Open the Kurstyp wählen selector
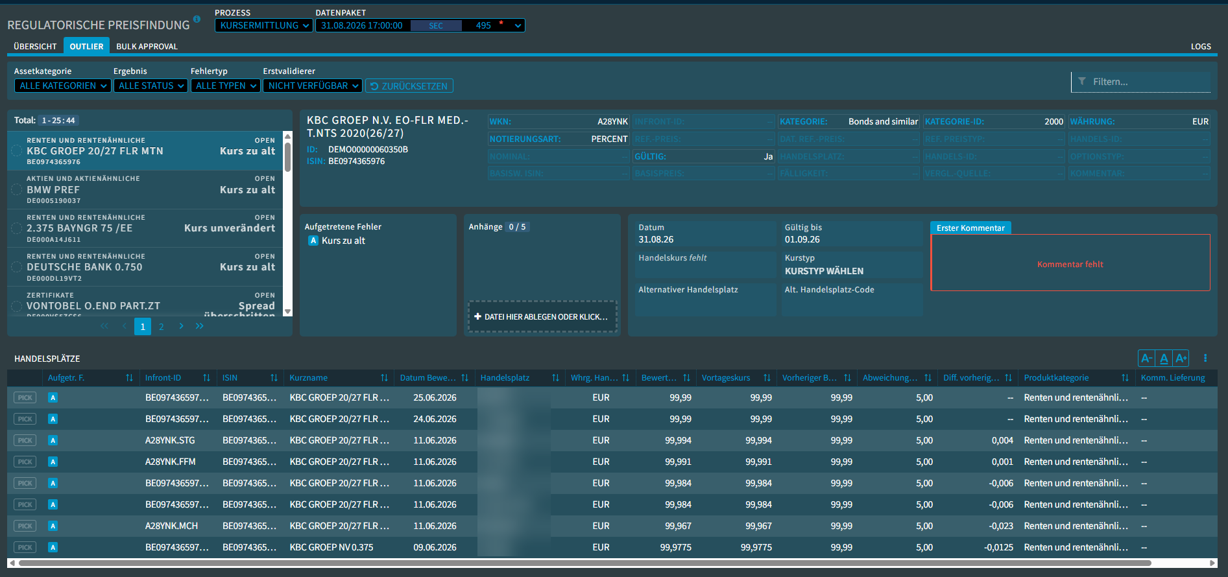This screenshot has height=577, width=1228. coord(852,265)
